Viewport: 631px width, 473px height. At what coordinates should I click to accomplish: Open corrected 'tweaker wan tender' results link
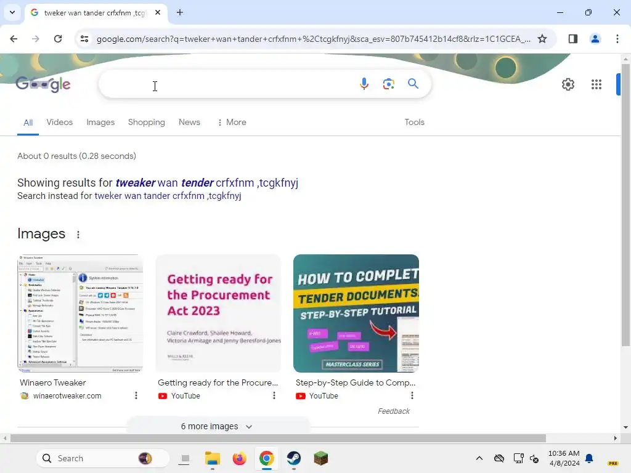[207, 182]
